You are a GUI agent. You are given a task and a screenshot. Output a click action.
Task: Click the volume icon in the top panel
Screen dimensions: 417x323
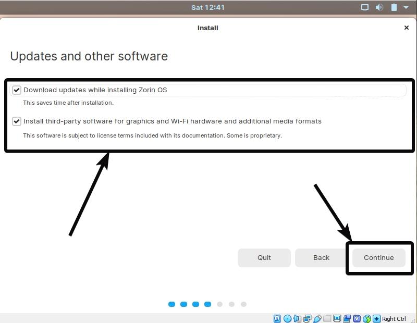379,7
